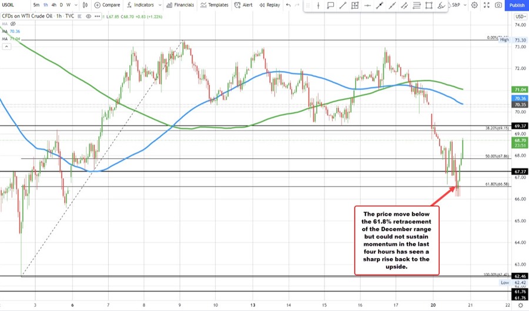Collapse the indicator legend with chevron
The width and height of the screenshot is (529, 311).
(6, 46)
